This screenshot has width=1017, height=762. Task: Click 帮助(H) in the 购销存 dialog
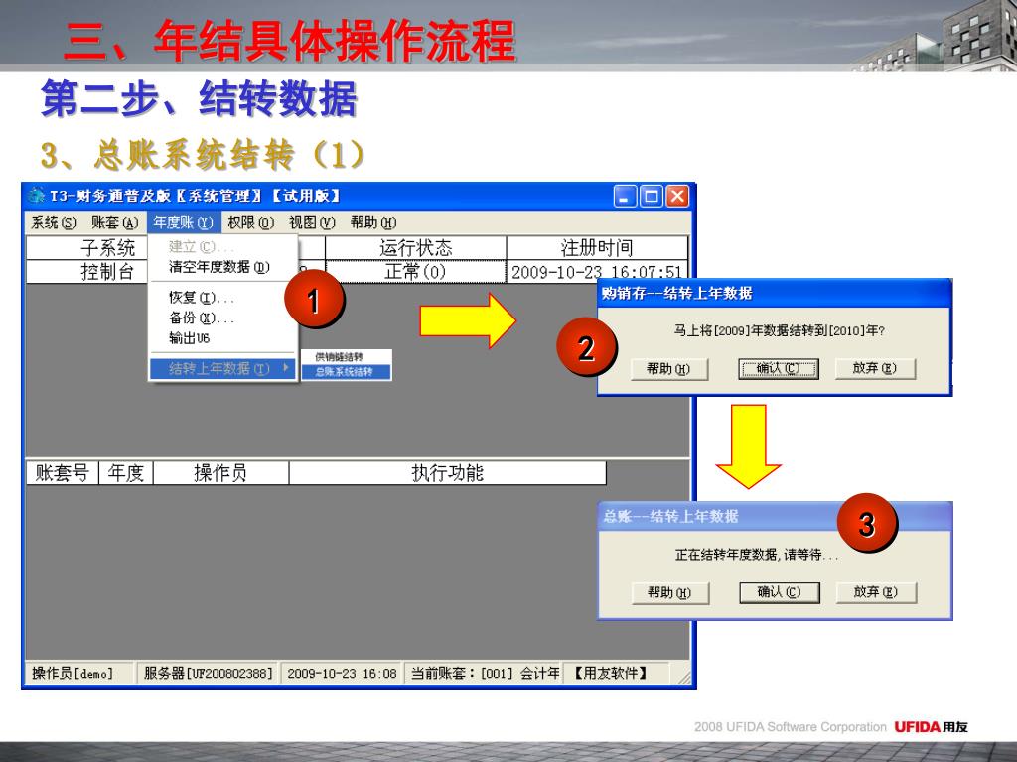[668, 369]
